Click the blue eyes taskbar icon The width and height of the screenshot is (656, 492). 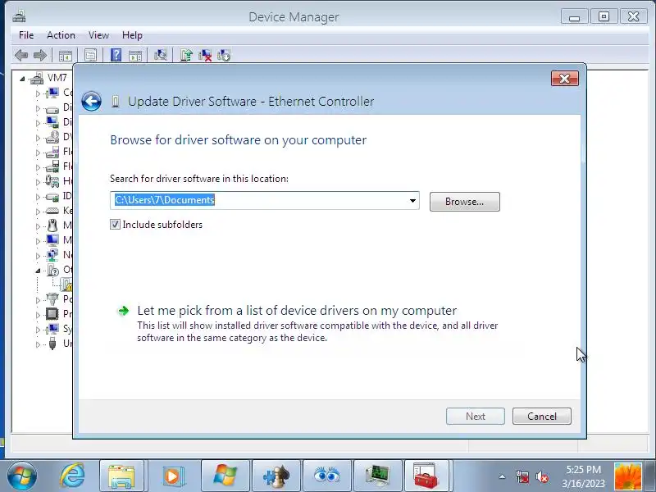point(326,476)
